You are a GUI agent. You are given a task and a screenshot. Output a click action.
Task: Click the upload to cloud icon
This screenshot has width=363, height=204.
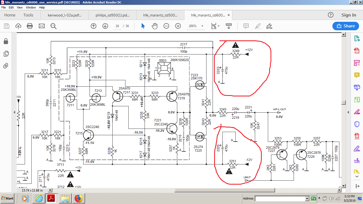pyautogui.click(x=18, y=26)
